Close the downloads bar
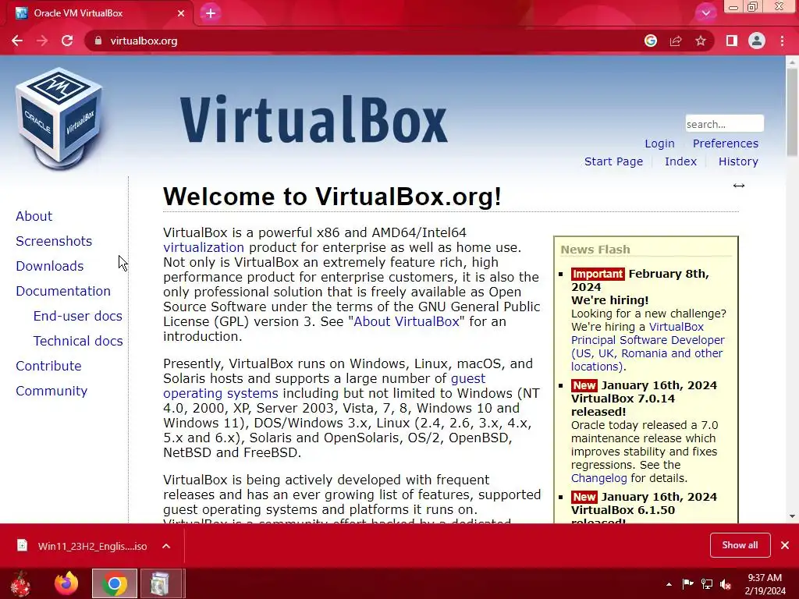This screenshot has width=799, height=599. pos(785,545)
